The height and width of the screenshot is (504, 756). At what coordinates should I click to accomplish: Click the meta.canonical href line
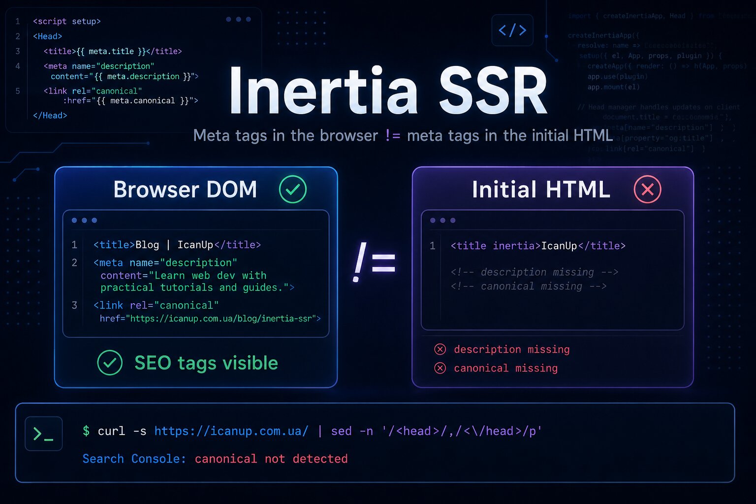[x=130, y=100]
